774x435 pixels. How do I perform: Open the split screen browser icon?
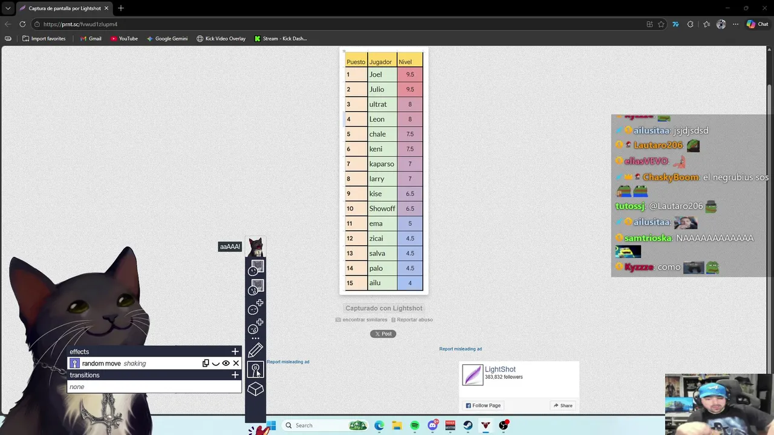click(x=649, y=24)
